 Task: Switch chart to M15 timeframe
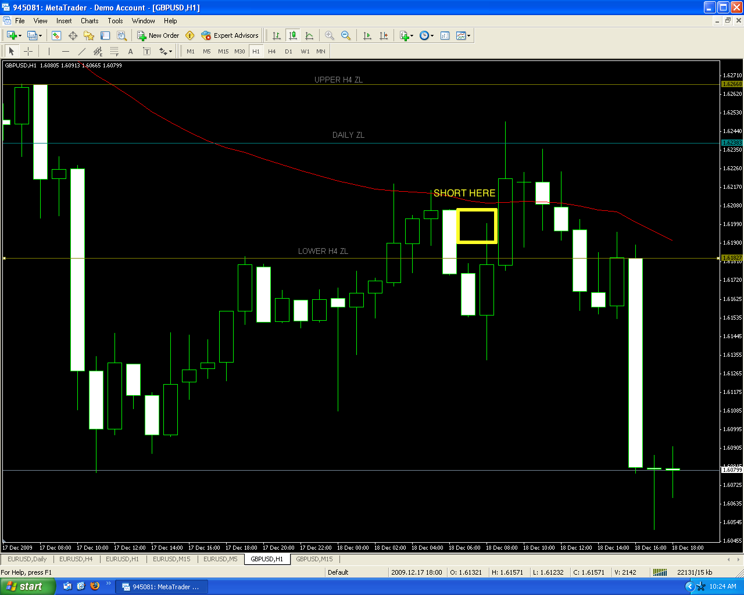point(223,51)
